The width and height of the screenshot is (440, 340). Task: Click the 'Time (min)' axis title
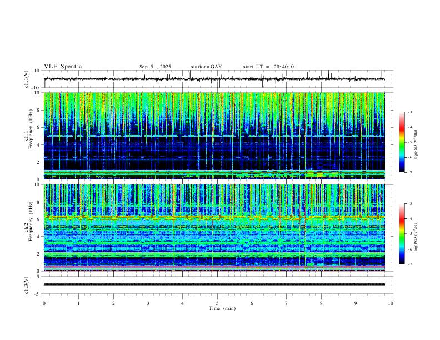click(x=222, y=308)
